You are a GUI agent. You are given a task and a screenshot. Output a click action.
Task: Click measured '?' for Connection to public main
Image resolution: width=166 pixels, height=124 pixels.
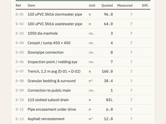(131, 90)
